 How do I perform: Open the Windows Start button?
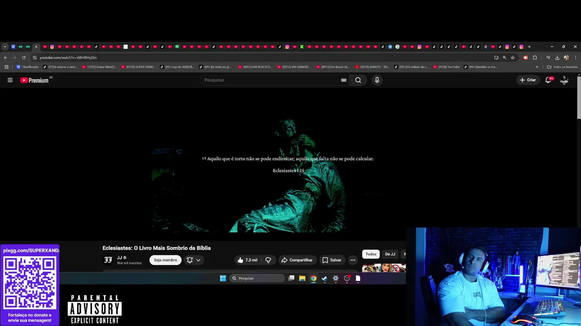pos(223,278)
